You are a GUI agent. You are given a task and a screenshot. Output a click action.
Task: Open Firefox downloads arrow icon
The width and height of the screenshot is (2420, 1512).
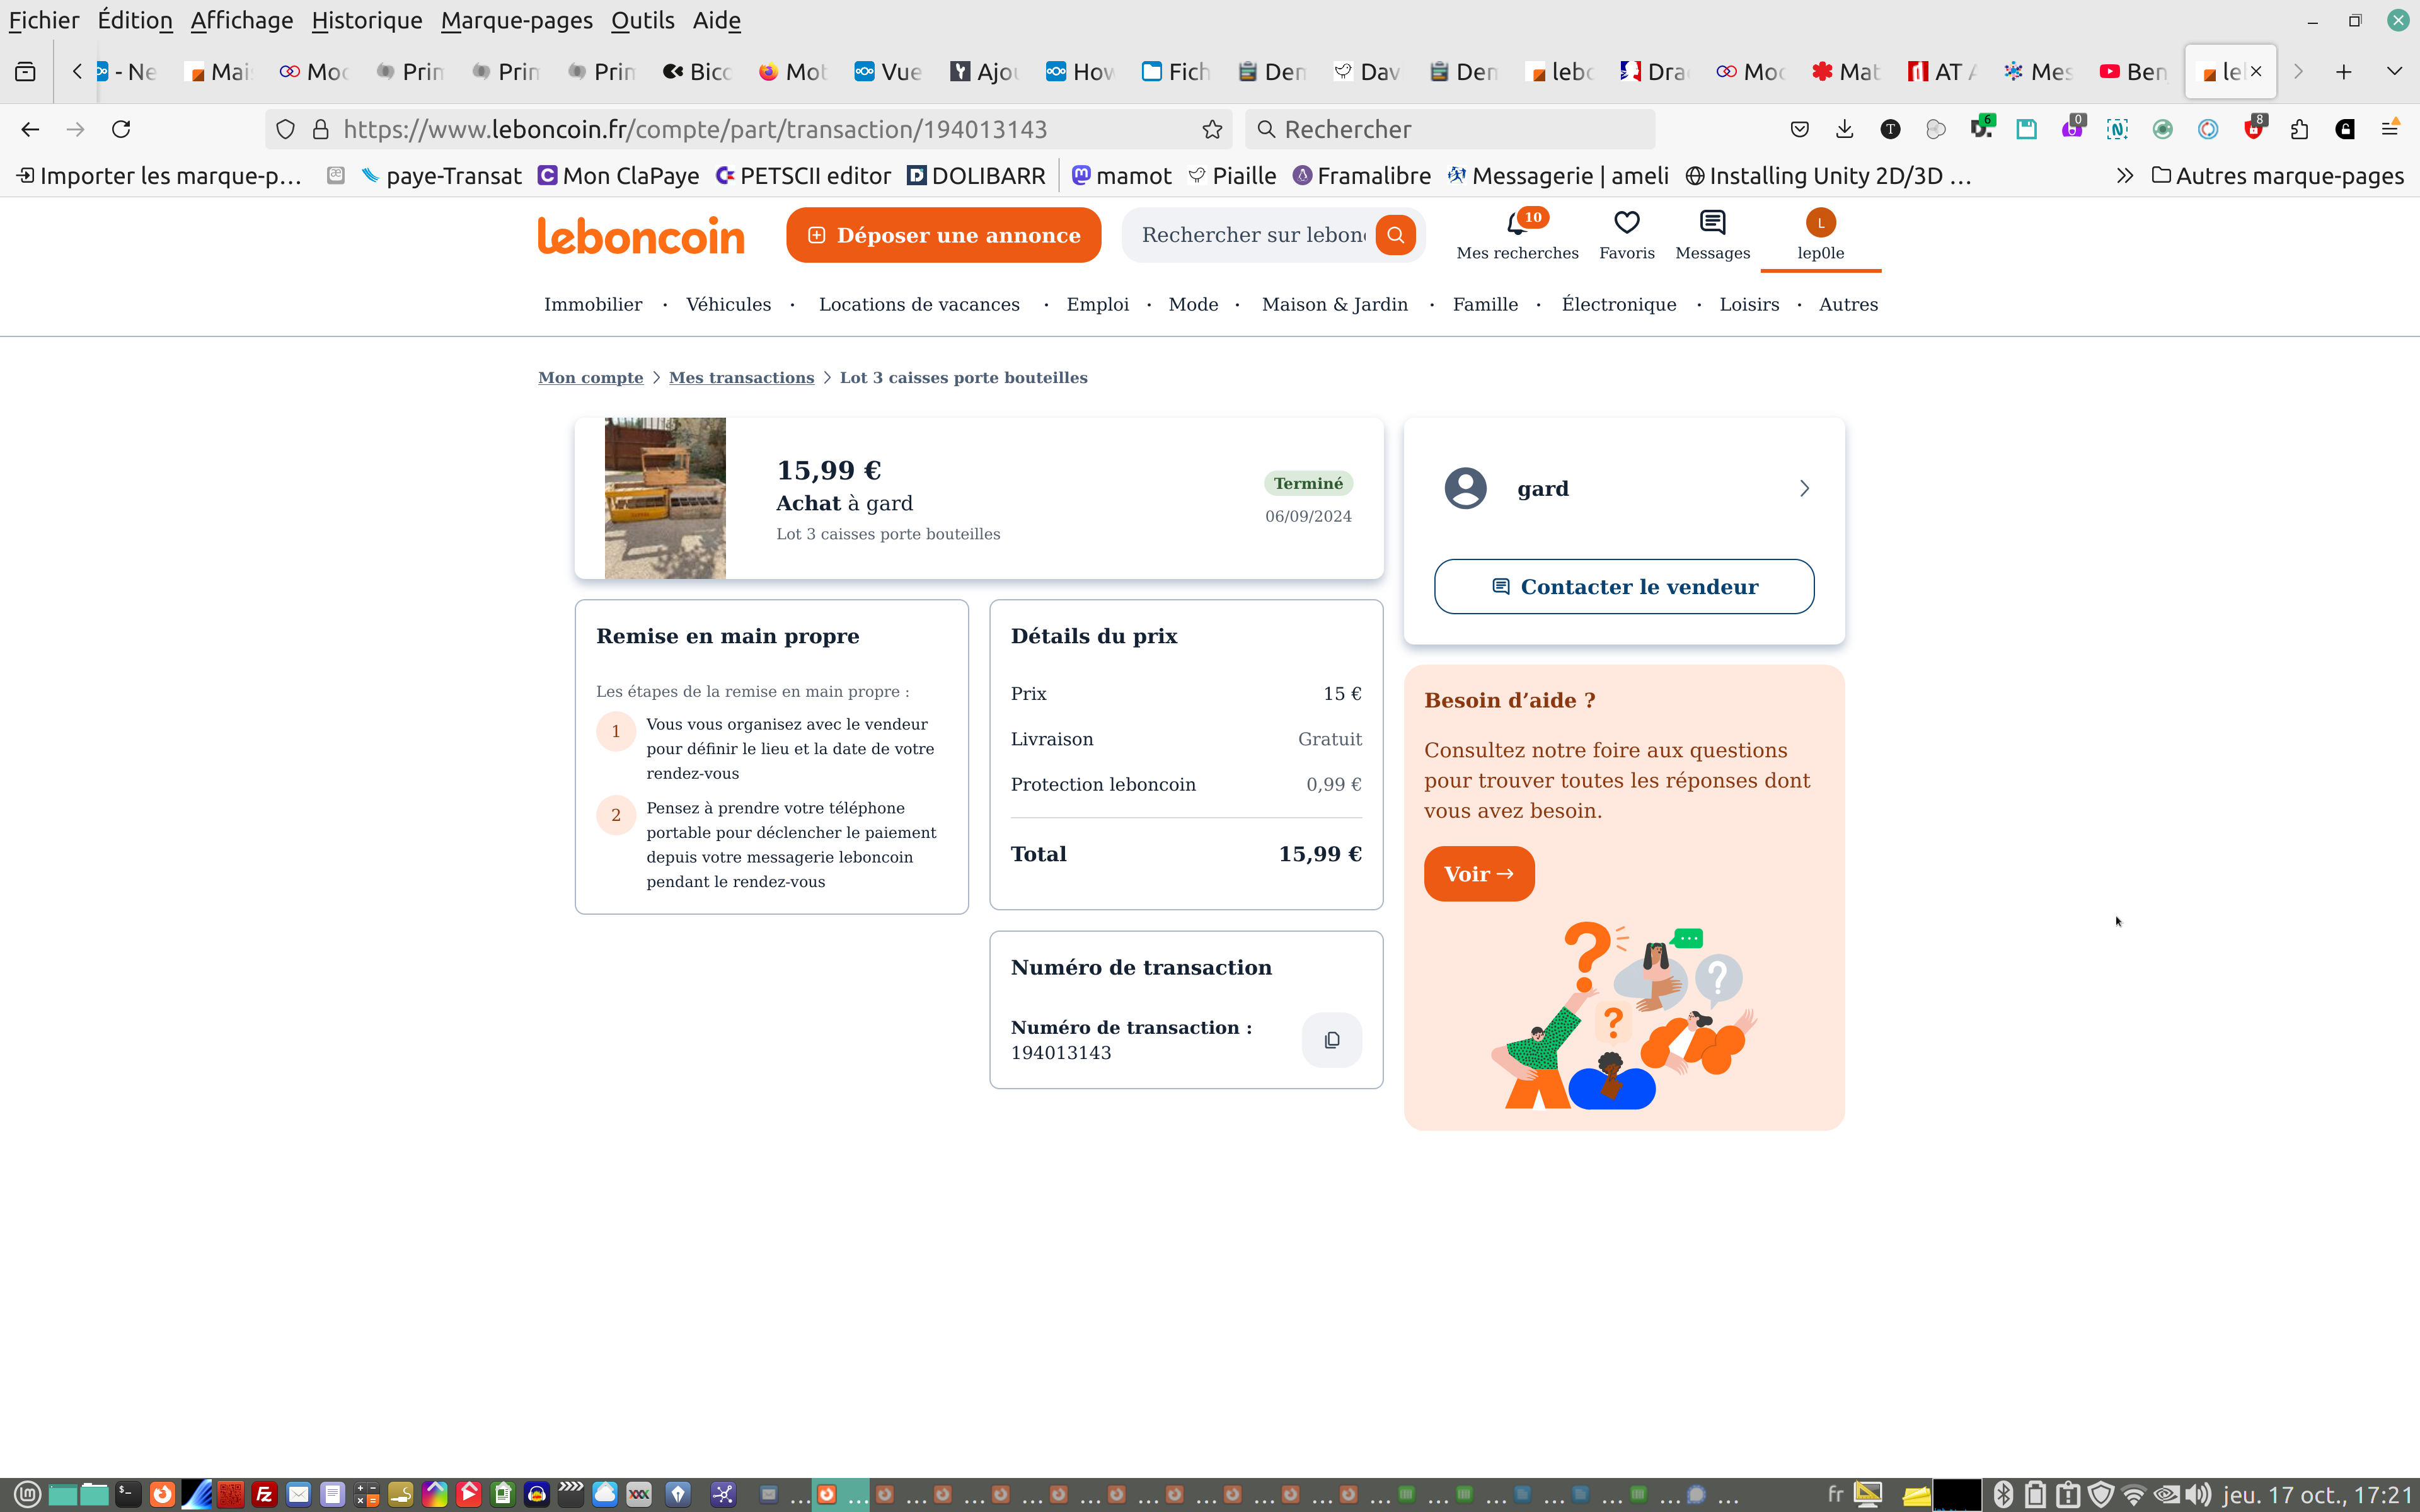[1844, 129]
